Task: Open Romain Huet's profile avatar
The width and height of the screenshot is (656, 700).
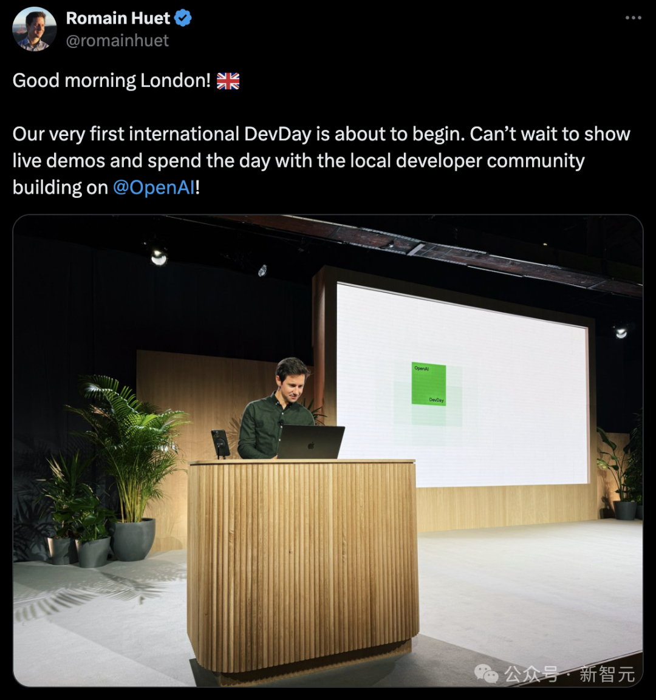Action: pyautogui.click(x=35, y=29)
